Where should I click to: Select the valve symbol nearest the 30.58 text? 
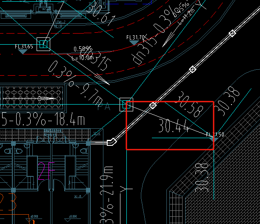coord(153,105)
